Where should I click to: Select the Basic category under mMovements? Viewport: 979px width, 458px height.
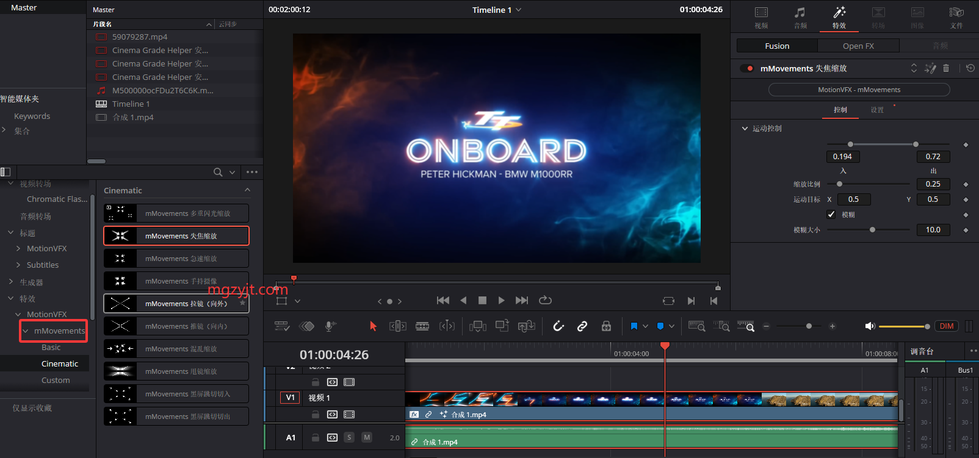pyautogui.click(x=51, y=347)
